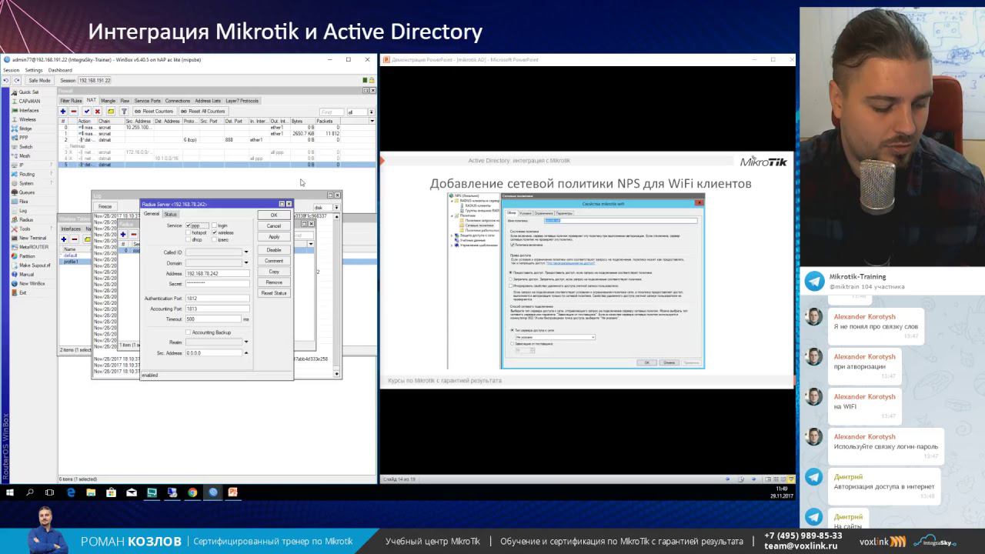Open Radius in WinBox sidebar

(x=26, y=220)
